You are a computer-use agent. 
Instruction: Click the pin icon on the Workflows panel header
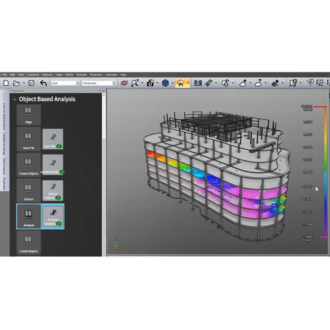tap(100, 90)
